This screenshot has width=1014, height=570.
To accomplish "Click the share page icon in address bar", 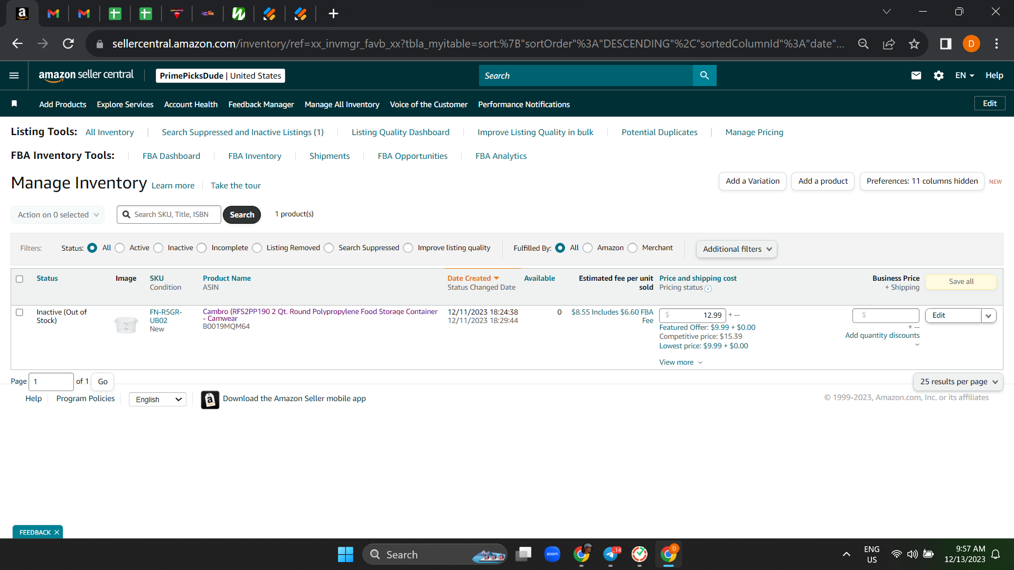I will [889, 44].
